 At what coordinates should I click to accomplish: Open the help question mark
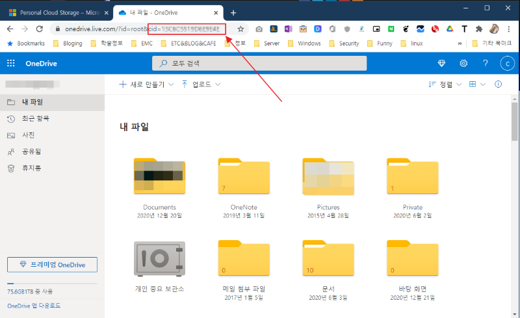(485, 63)
